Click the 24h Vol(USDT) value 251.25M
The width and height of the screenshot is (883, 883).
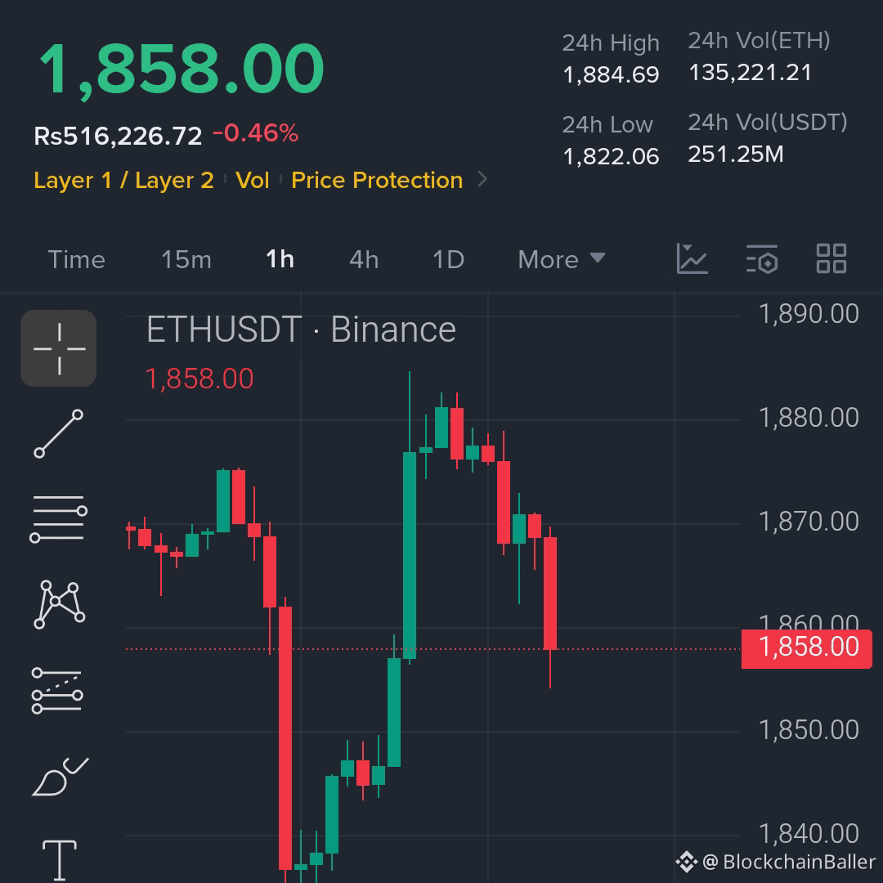click(x=736, y=155)
